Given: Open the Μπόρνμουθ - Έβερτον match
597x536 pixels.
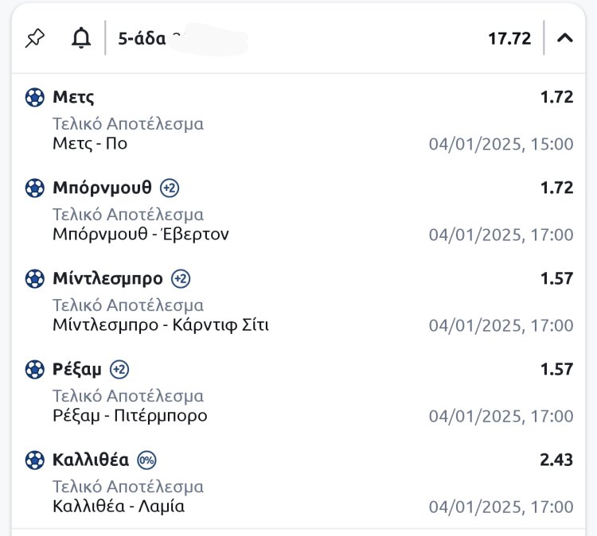Looking at the screenshot, I should pyautogui.click(x=141, y=235).
